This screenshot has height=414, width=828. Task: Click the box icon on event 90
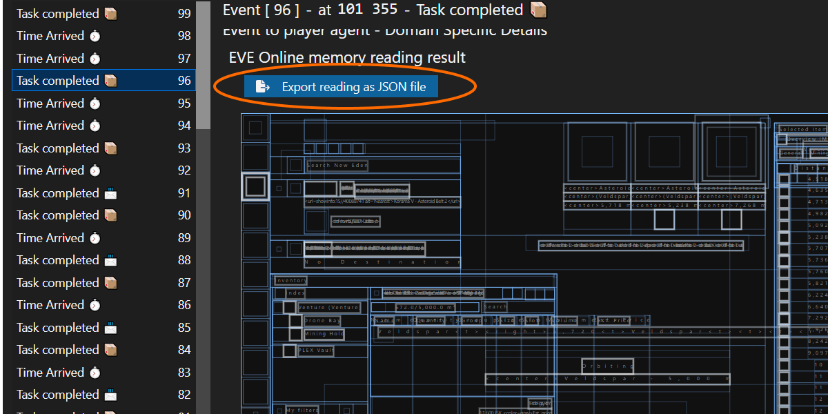click(x=110, y=215)
